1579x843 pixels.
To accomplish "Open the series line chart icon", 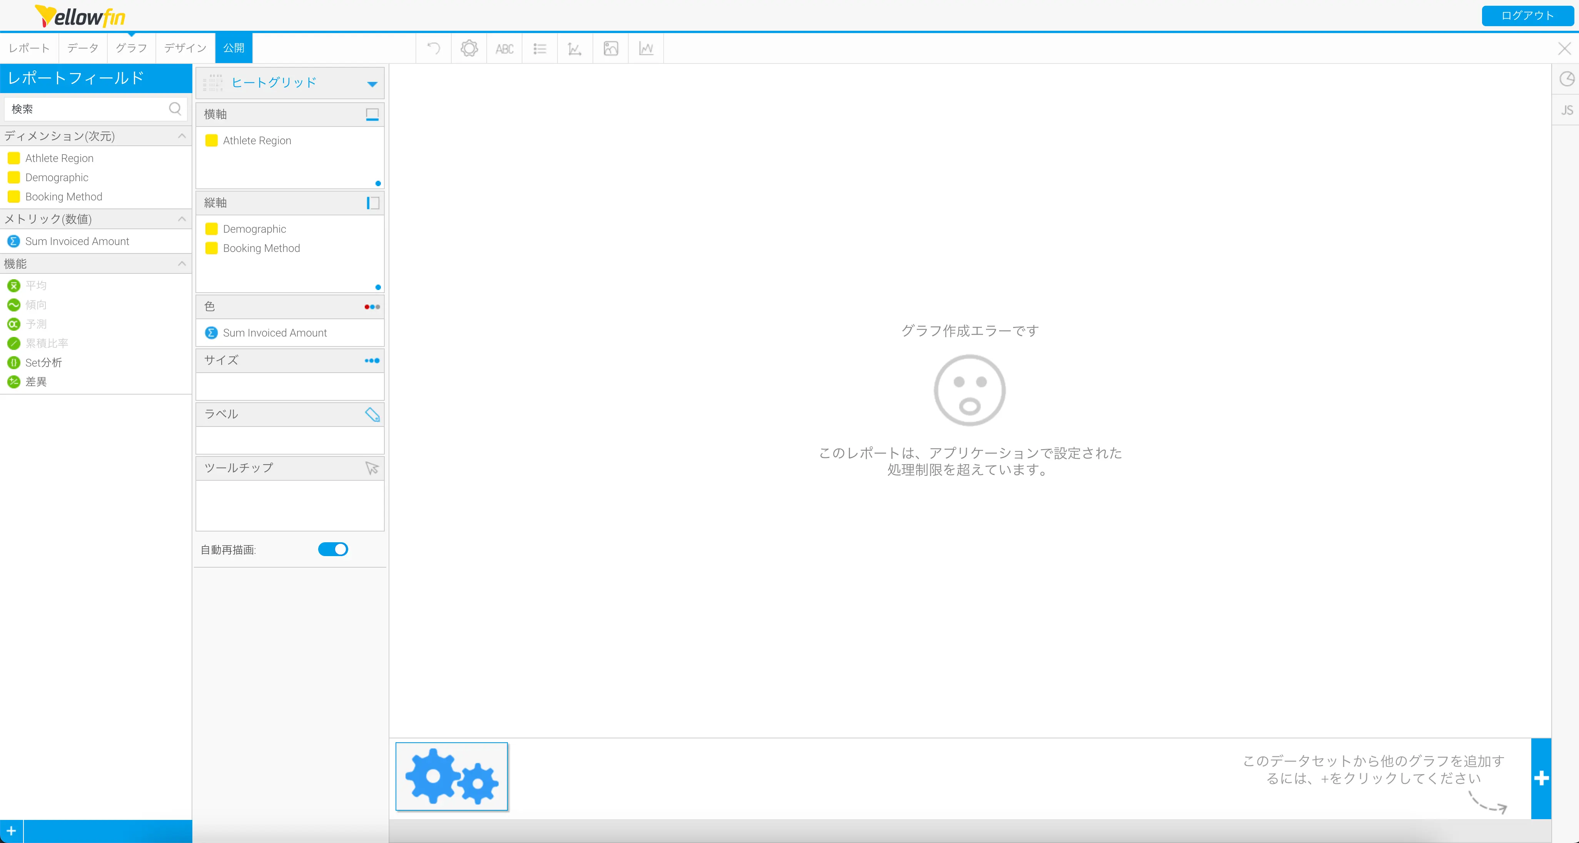I will (x=646, y=48).
